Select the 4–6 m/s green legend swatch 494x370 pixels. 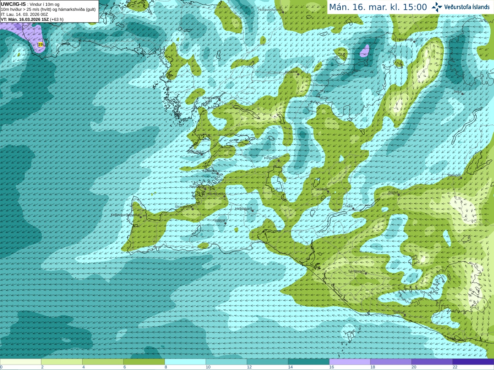[x=103, y=362]
